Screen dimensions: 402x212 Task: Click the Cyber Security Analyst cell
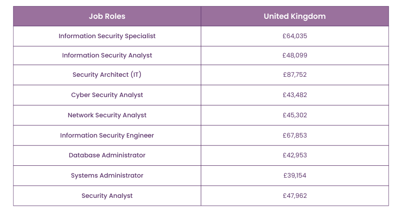(x=107, y=95)
